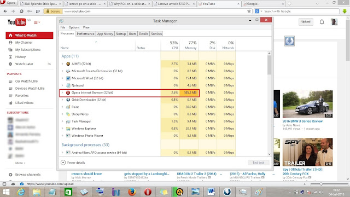Launch Firefox from the taskbar
The image size is (350, 197).
click(132, 192)
